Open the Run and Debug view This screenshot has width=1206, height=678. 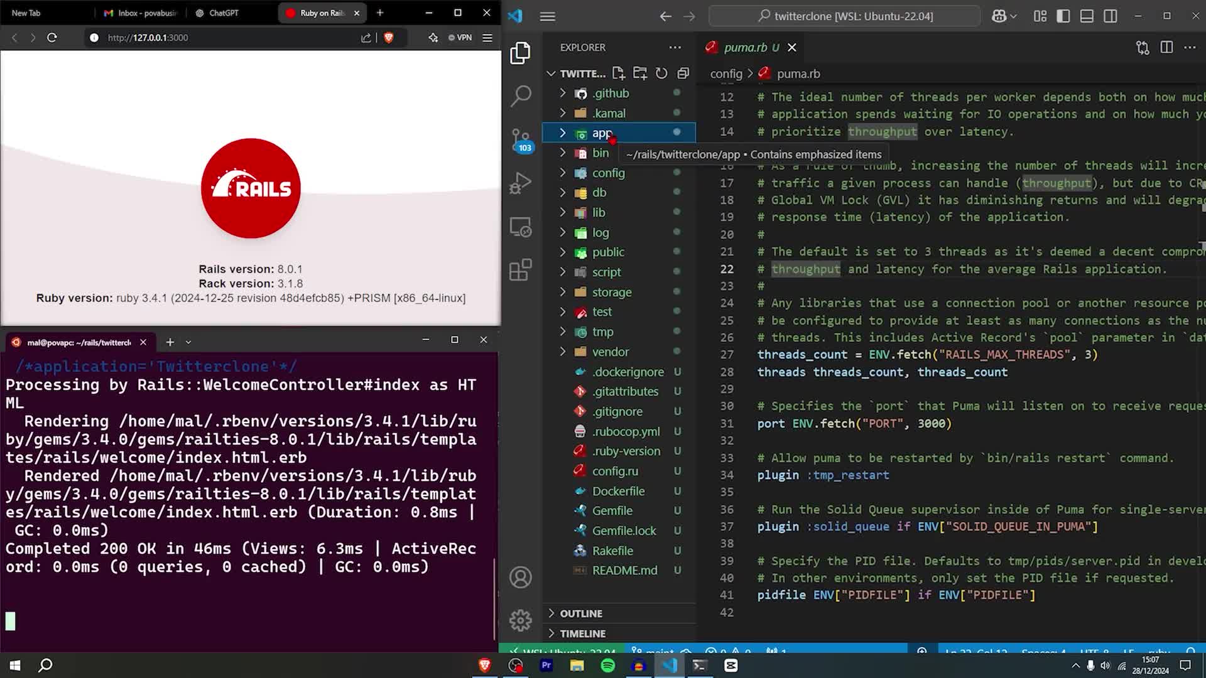click(x=520, y=183)
